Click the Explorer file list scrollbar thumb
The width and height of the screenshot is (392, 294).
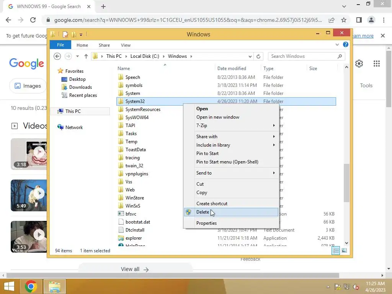(346, 183)
